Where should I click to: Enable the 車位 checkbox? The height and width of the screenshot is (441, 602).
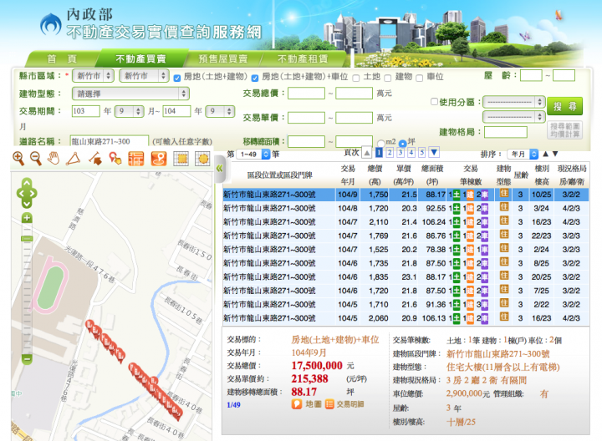pyautogui.click(x=420, y=79)
